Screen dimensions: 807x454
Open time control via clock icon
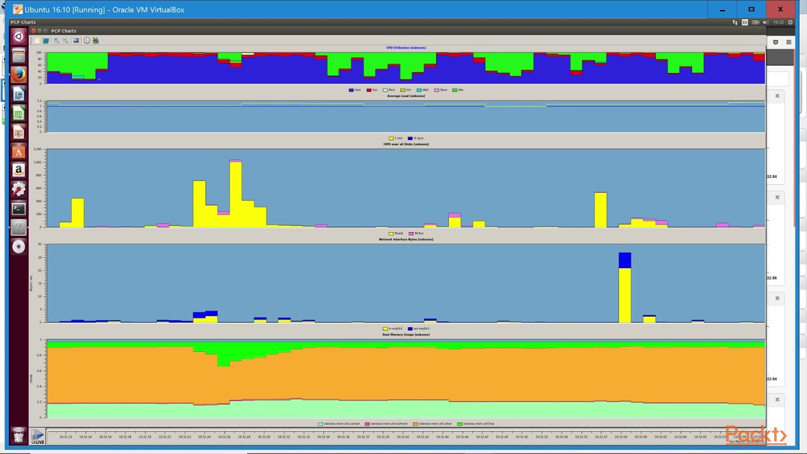tap(87, 40)
